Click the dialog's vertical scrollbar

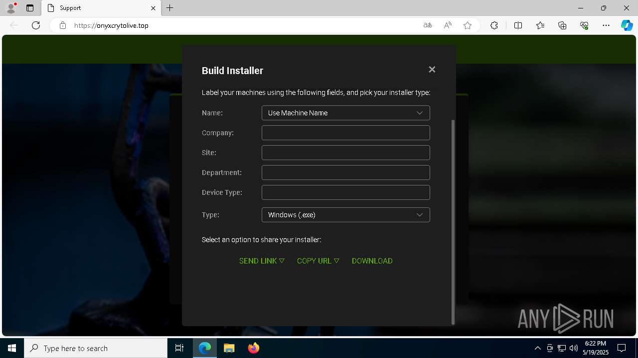tap(453, 221)
